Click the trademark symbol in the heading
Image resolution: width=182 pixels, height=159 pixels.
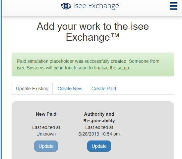pyautogui.click(x=115, y=35)
